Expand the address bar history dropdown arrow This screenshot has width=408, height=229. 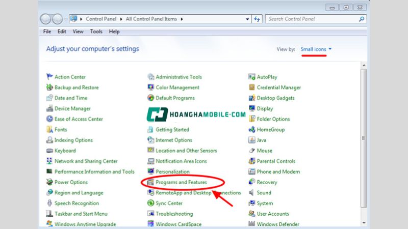coord(247,19)
